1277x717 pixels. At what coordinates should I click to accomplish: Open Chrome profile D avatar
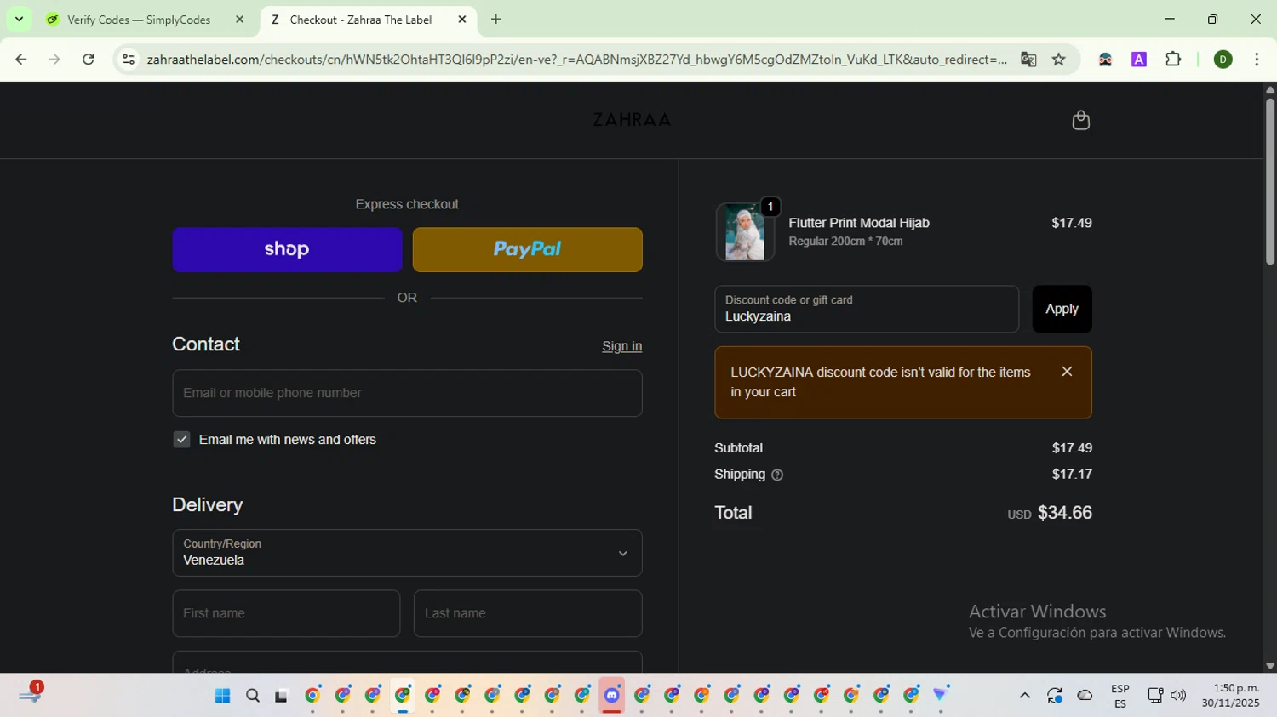(1223, 60)
